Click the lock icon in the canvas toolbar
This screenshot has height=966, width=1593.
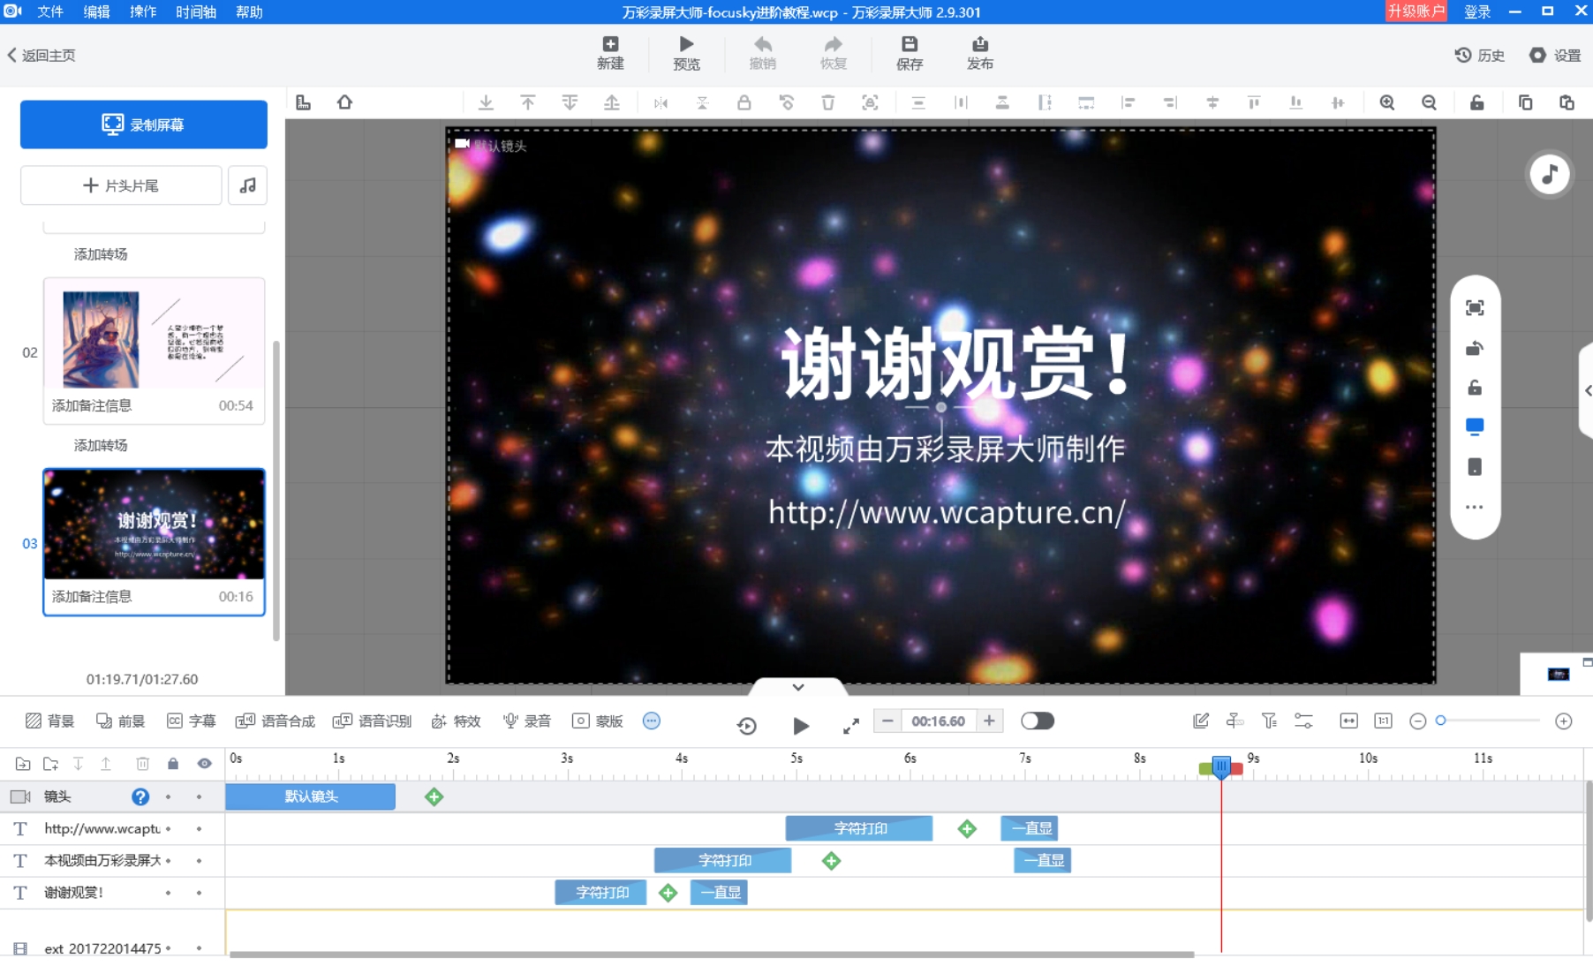click(744, 102)
